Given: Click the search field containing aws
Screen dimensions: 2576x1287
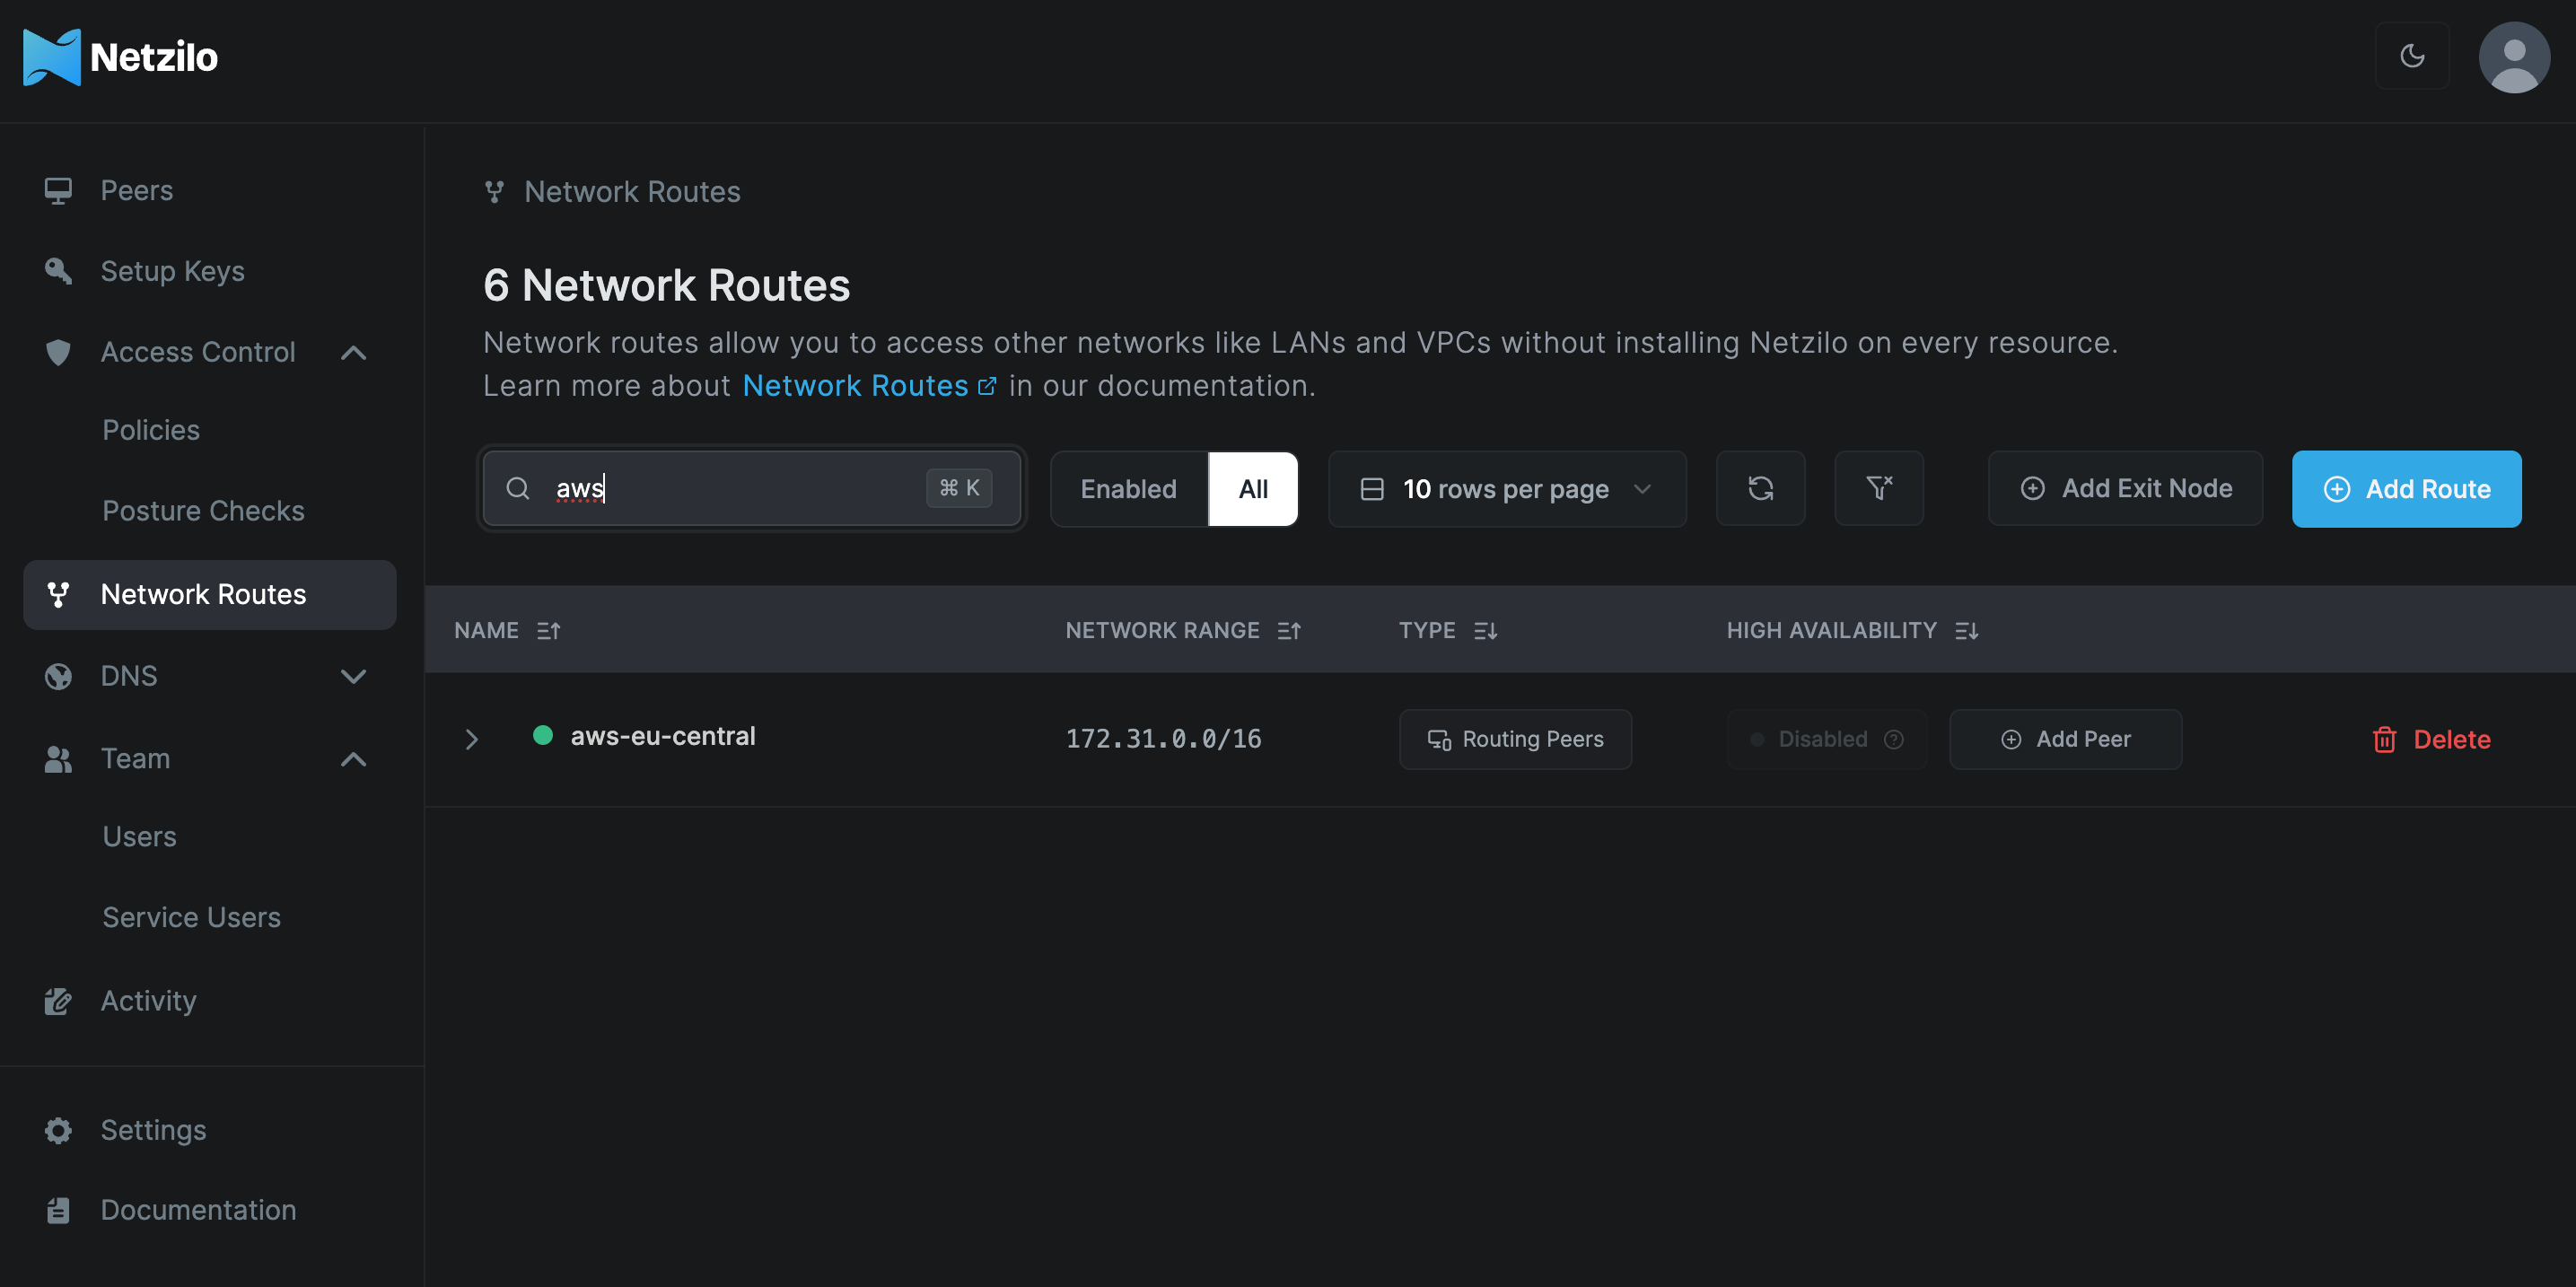Looking at the screenshot, I should 751,488.
